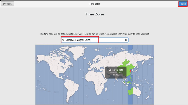Pick South America on the time zone map

tap(71, 88)
